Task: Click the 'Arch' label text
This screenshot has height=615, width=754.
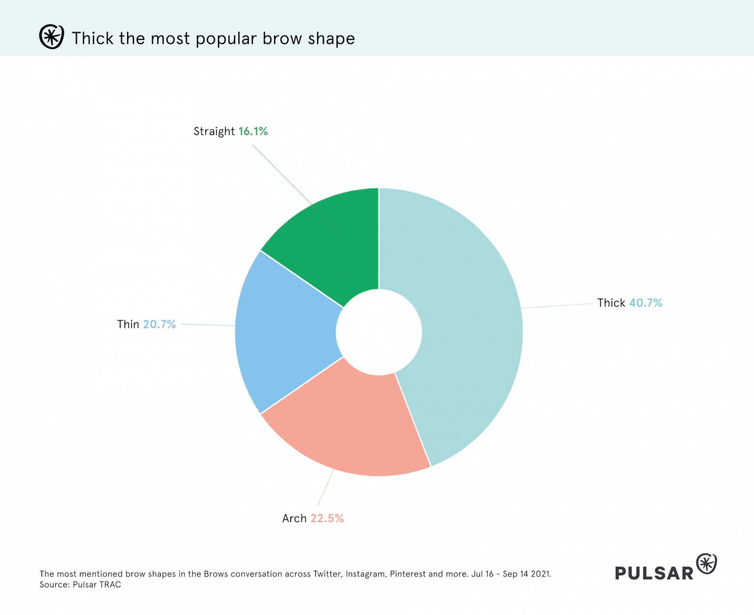Action: [x=294, y=518]
